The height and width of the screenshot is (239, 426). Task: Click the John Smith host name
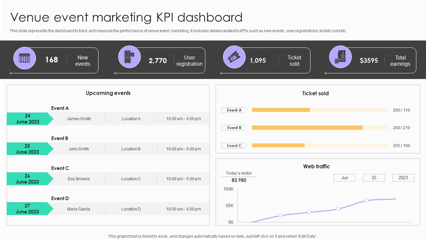pyautogui.click(x=79, y=149)
